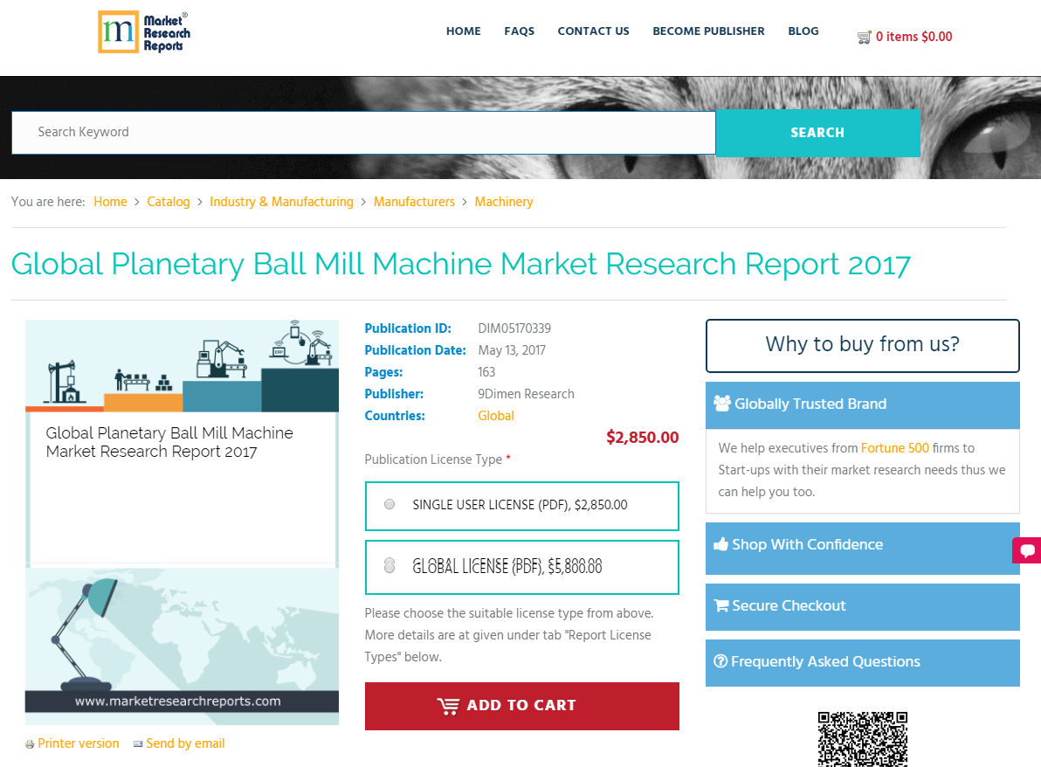Click the question mark icon on Frequently Asked Questions
The height and width of the screenshot is (767, 1041).
pos(720,661)
